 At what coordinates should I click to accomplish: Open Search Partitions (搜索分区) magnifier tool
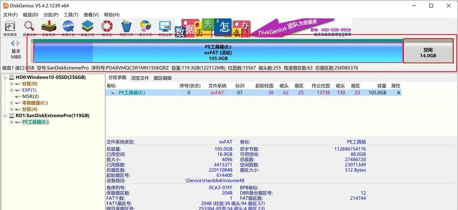click(x=29, y=27)
